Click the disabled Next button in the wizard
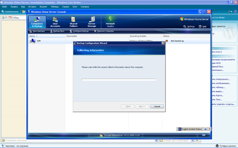Image resolution: width=238 pixels, height=148 pixels. tap(142, 106)
